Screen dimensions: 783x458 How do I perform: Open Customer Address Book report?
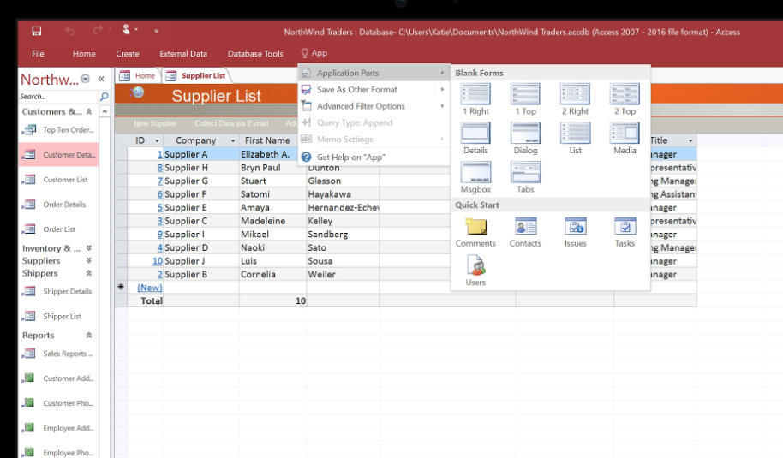pos(58,378)
